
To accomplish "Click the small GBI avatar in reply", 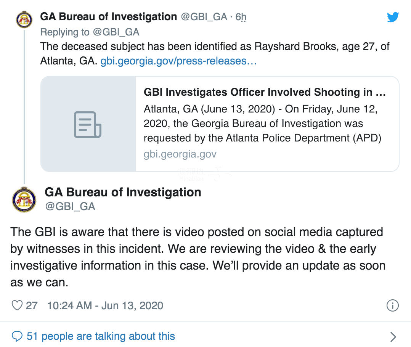I will pyautogui.click(x=24, y=19).
